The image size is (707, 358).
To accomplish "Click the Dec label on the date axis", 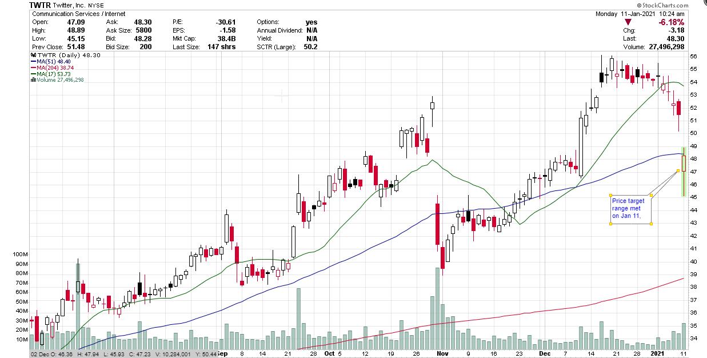I will [544, 353].
